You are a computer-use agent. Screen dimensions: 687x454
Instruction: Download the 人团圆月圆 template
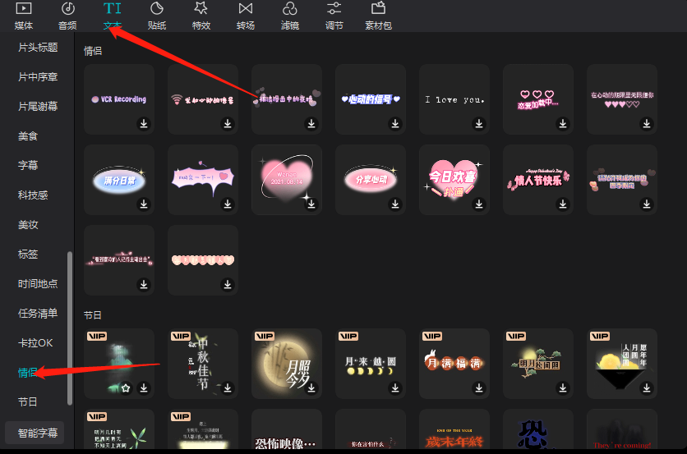(647, 388)
